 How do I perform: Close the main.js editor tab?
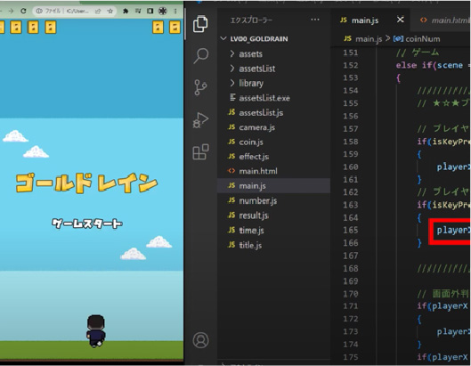400,20
